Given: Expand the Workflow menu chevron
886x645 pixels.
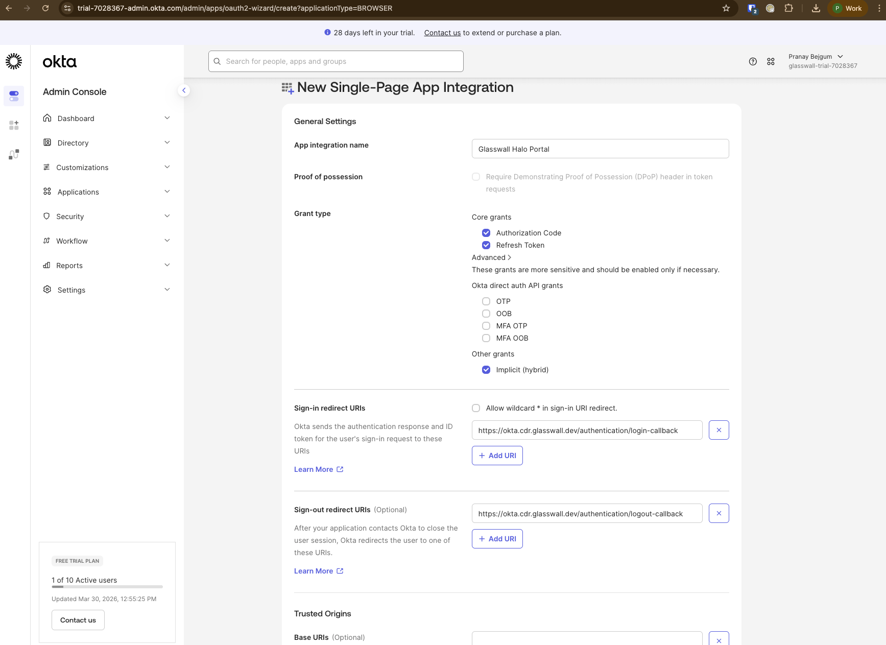Looking at the screenshot, I should 167,241.
